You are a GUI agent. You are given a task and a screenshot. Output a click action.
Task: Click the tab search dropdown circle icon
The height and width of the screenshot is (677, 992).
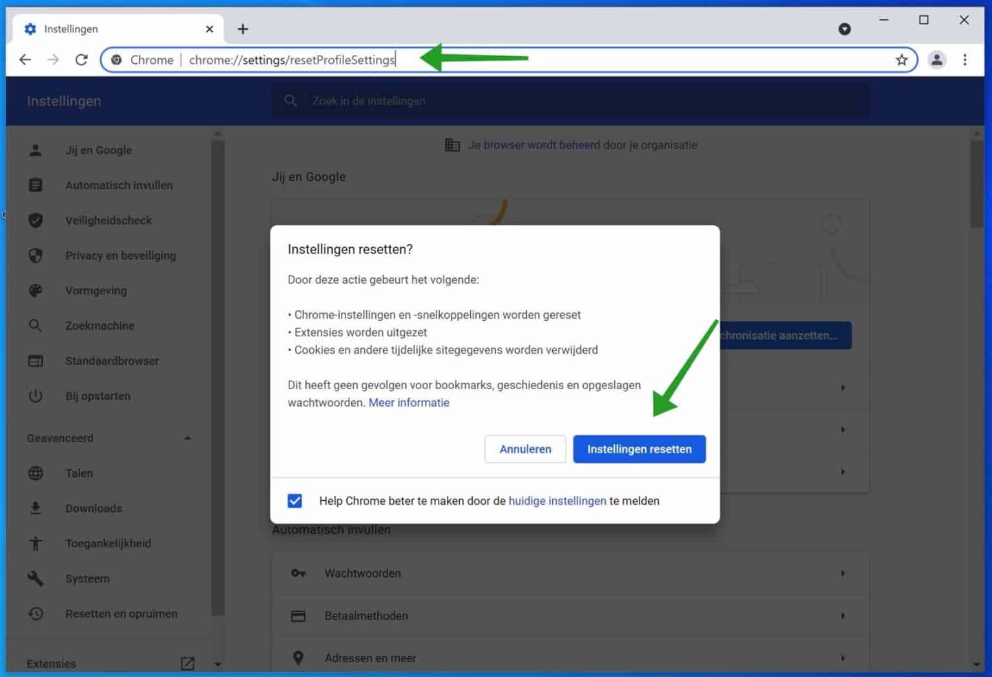[844, 29]
